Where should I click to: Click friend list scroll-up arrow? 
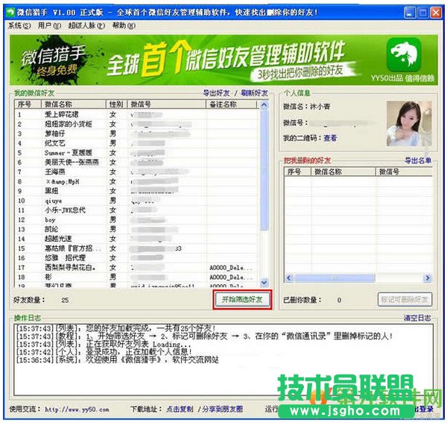(x=264, y=104)
